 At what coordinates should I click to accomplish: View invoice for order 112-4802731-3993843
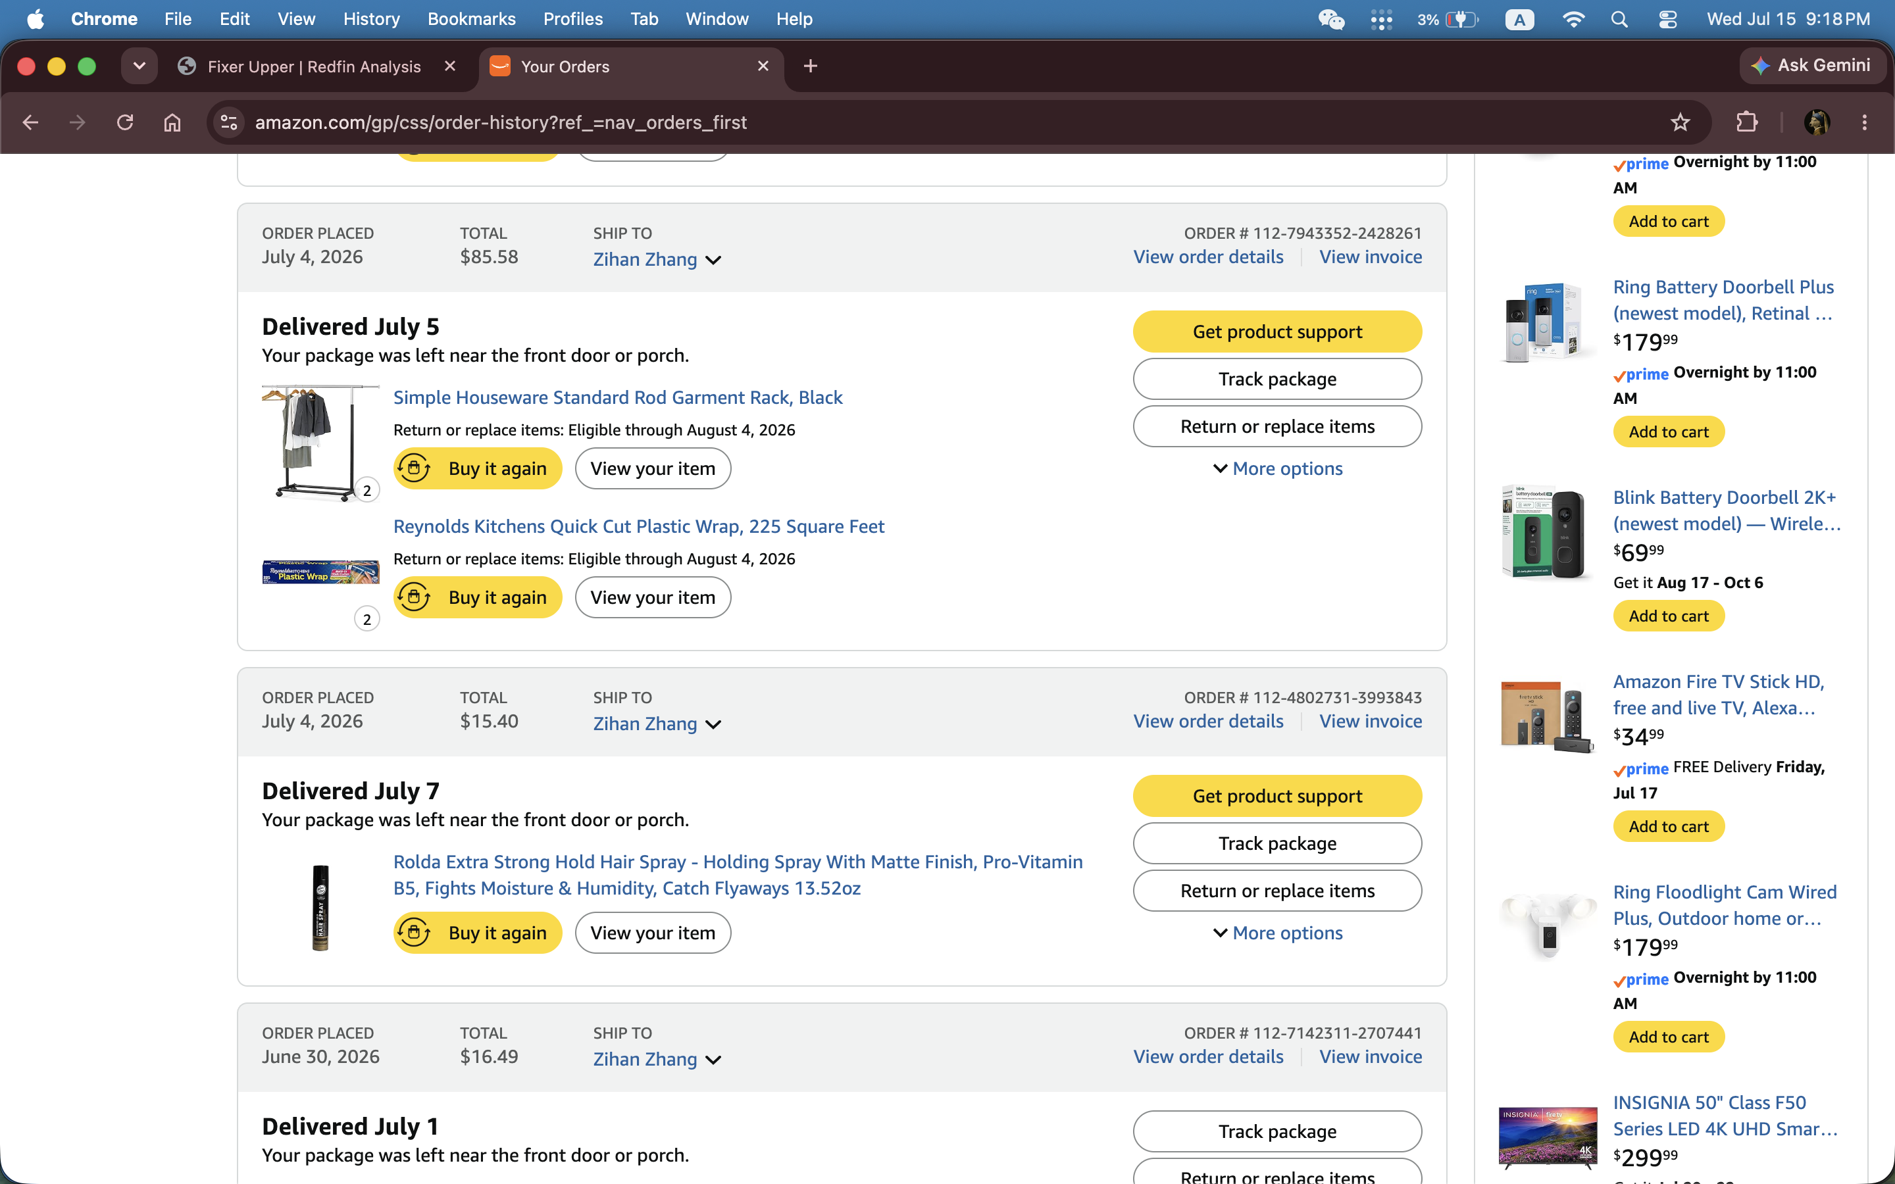coord(1371,721)
